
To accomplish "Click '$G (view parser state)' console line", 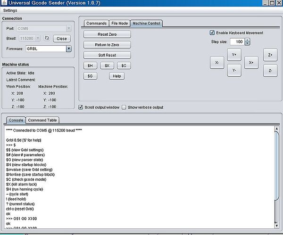I will click(25, 160).
